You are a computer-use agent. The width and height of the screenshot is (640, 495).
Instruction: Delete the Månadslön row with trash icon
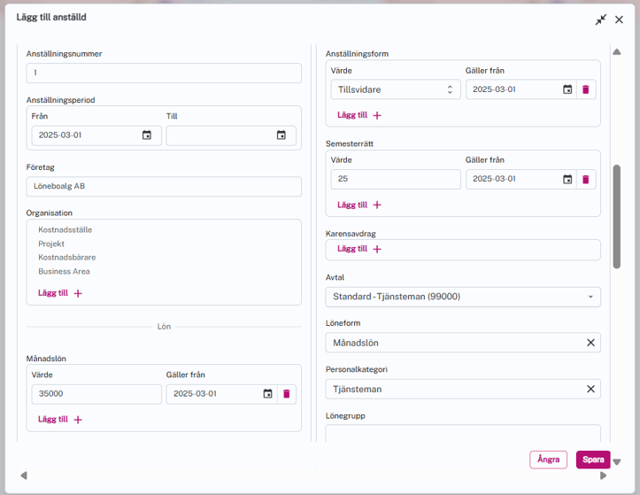[286, 394]
